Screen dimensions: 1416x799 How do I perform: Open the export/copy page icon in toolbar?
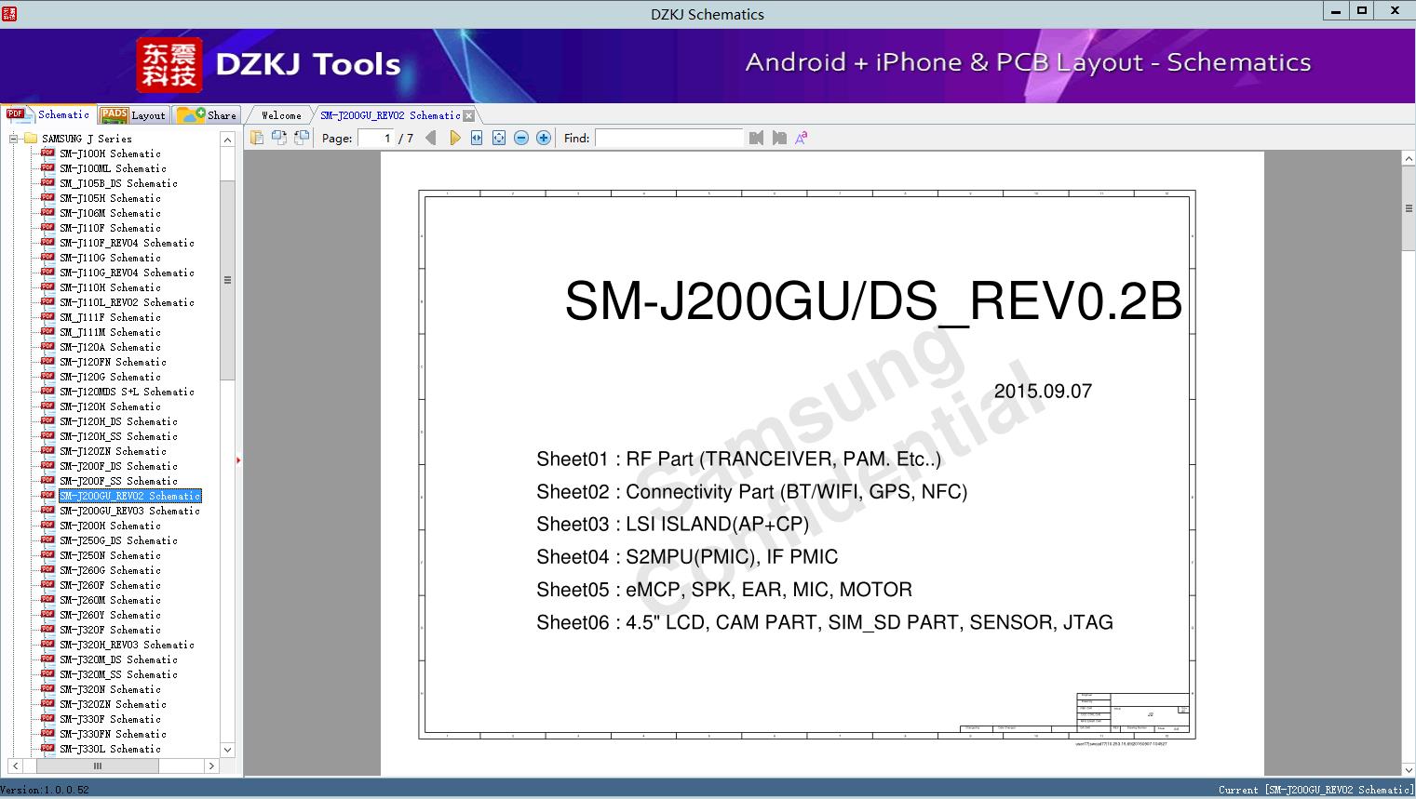tap(256, 137)
